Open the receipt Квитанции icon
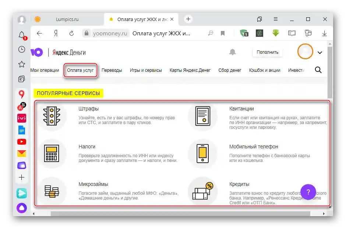Image resolution: width=346 pixels, height=229 pixels. (x=202, y=116)
